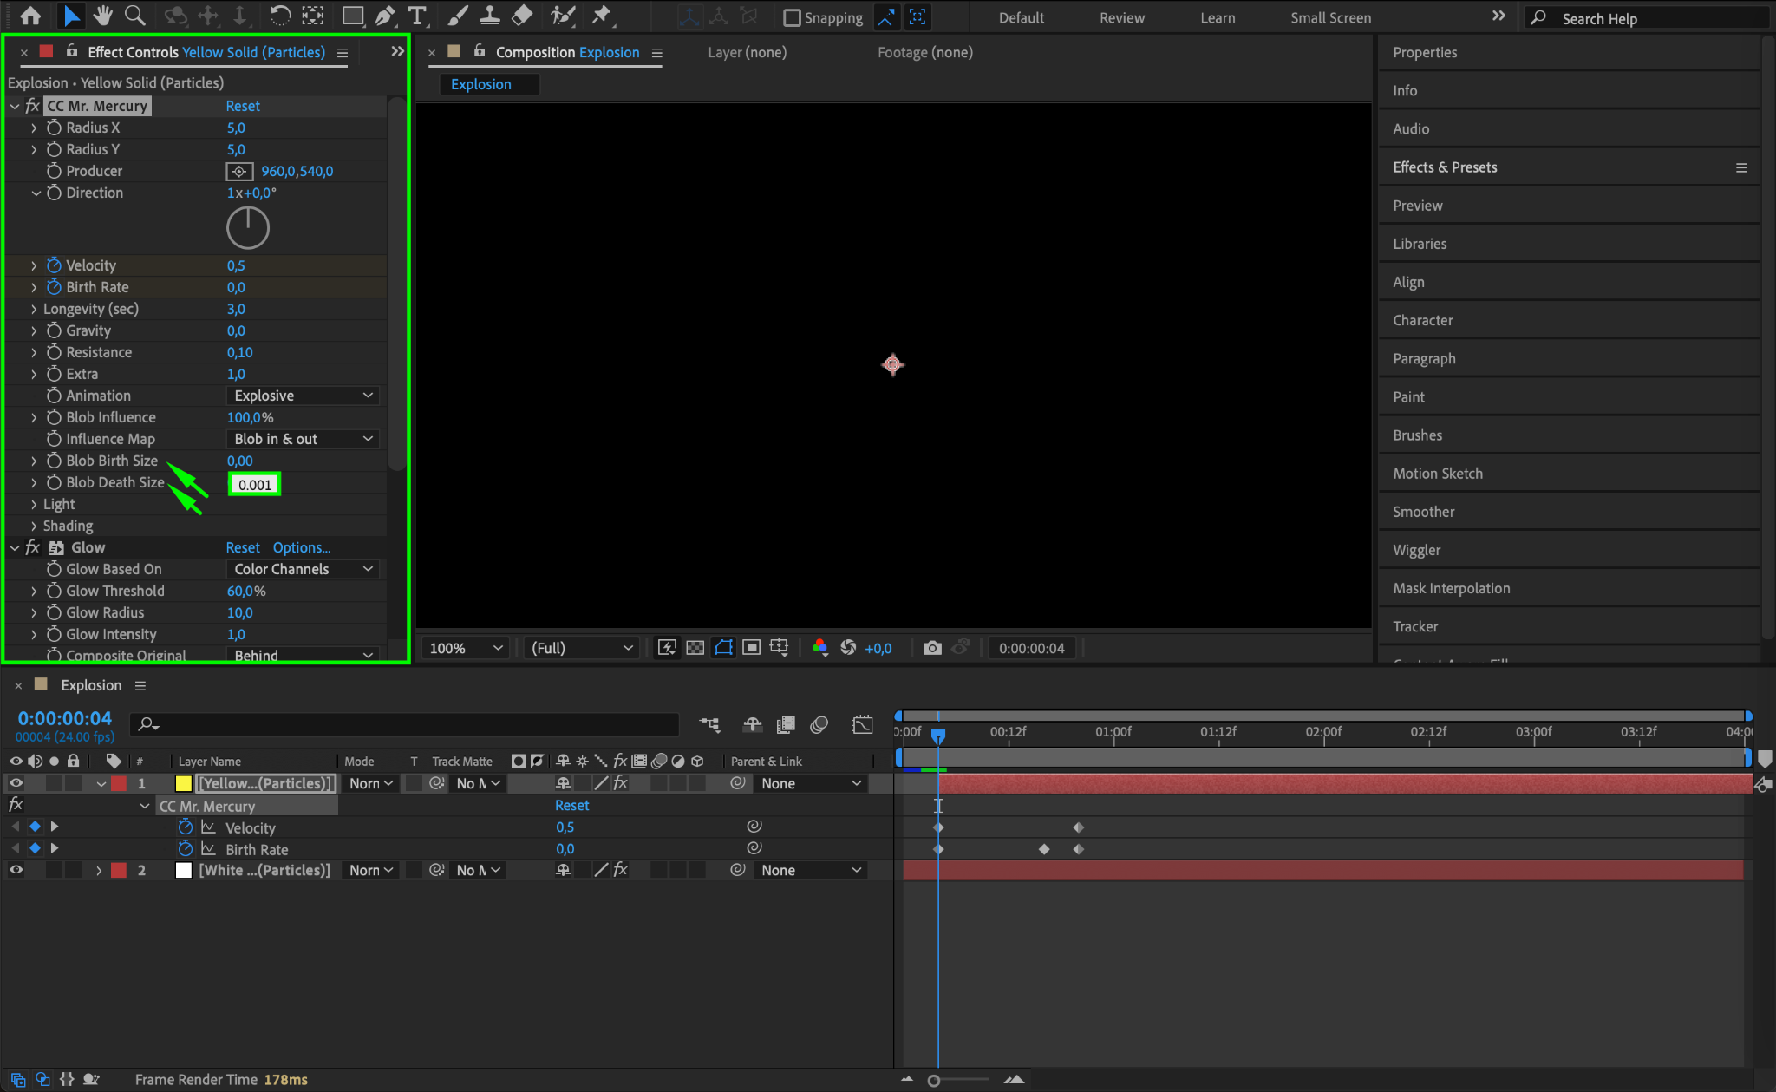Select the Zoom tool
Image resolution: width=1776 pixels, height=1092 pixels.
point(134,16)
